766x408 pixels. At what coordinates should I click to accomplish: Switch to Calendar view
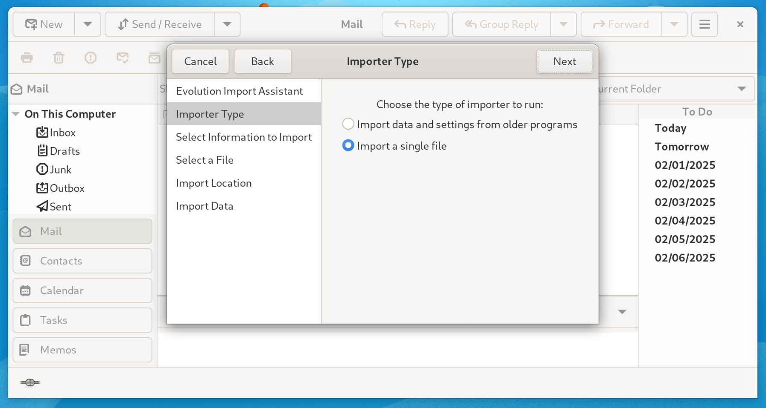(82, 290)
